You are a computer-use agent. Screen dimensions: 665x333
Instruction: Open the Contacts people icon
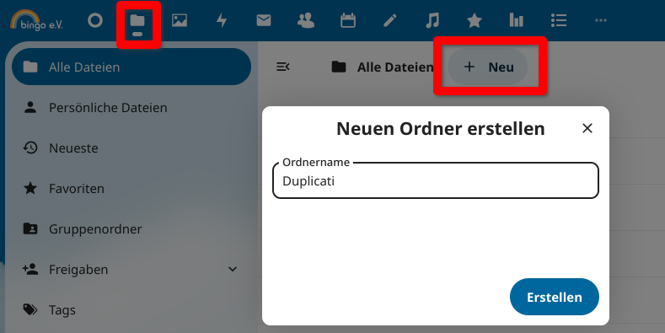tap(306, 20)
